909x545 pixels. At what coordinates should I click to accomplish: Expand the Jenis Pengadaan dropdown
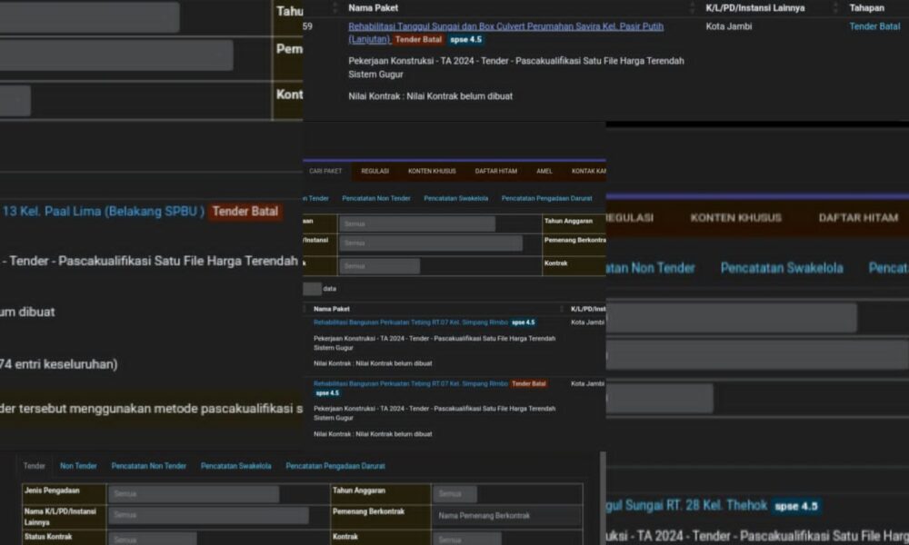(x=193, y=494)
